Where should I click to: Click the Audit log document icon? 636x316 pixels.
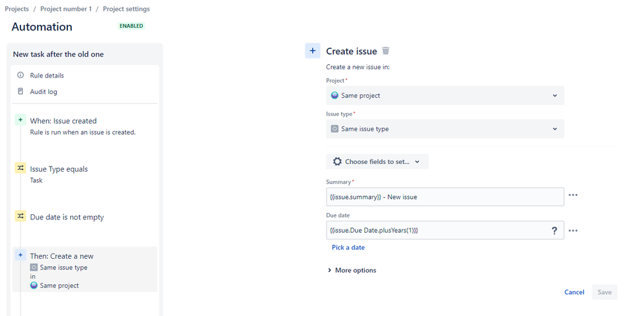20,92
